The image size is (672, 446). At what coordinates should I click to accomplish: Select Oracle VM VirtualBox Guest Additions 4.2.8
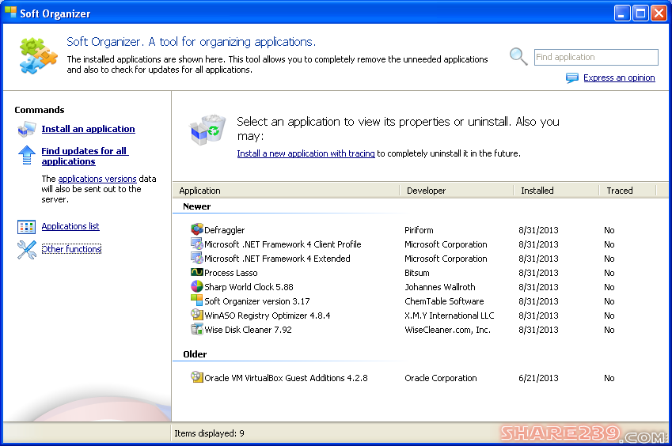coord(287,378)
